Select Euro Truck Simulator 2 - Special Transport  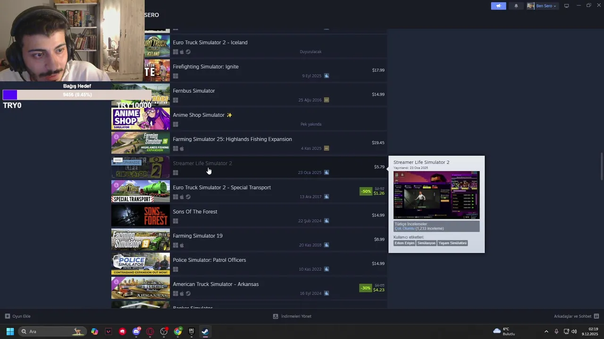[x=222, y=187]
